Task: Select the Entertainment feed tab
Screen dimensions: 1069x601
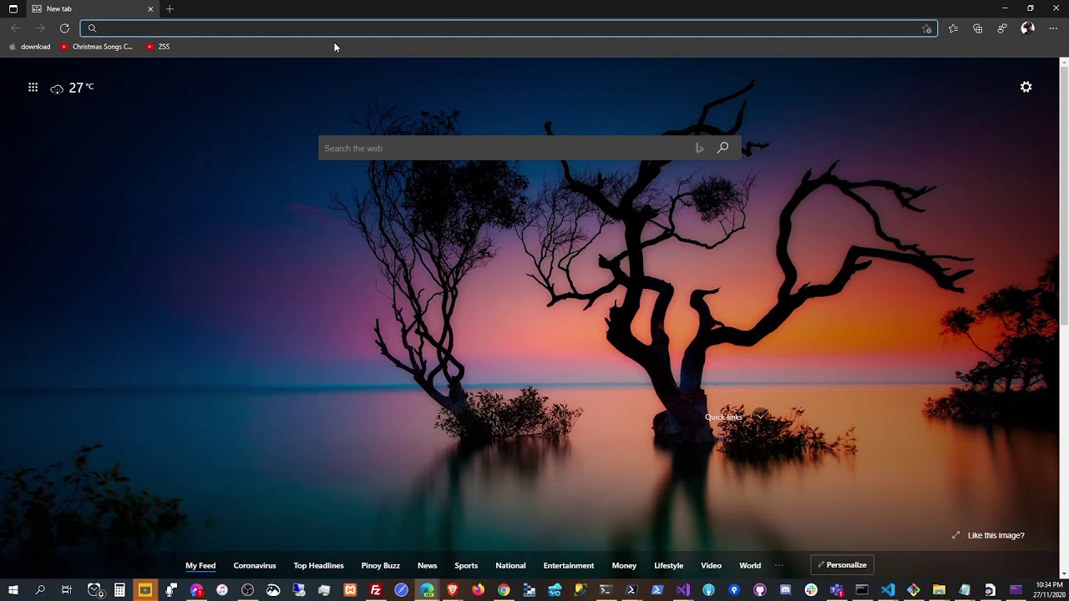Action: click(568, 565)
